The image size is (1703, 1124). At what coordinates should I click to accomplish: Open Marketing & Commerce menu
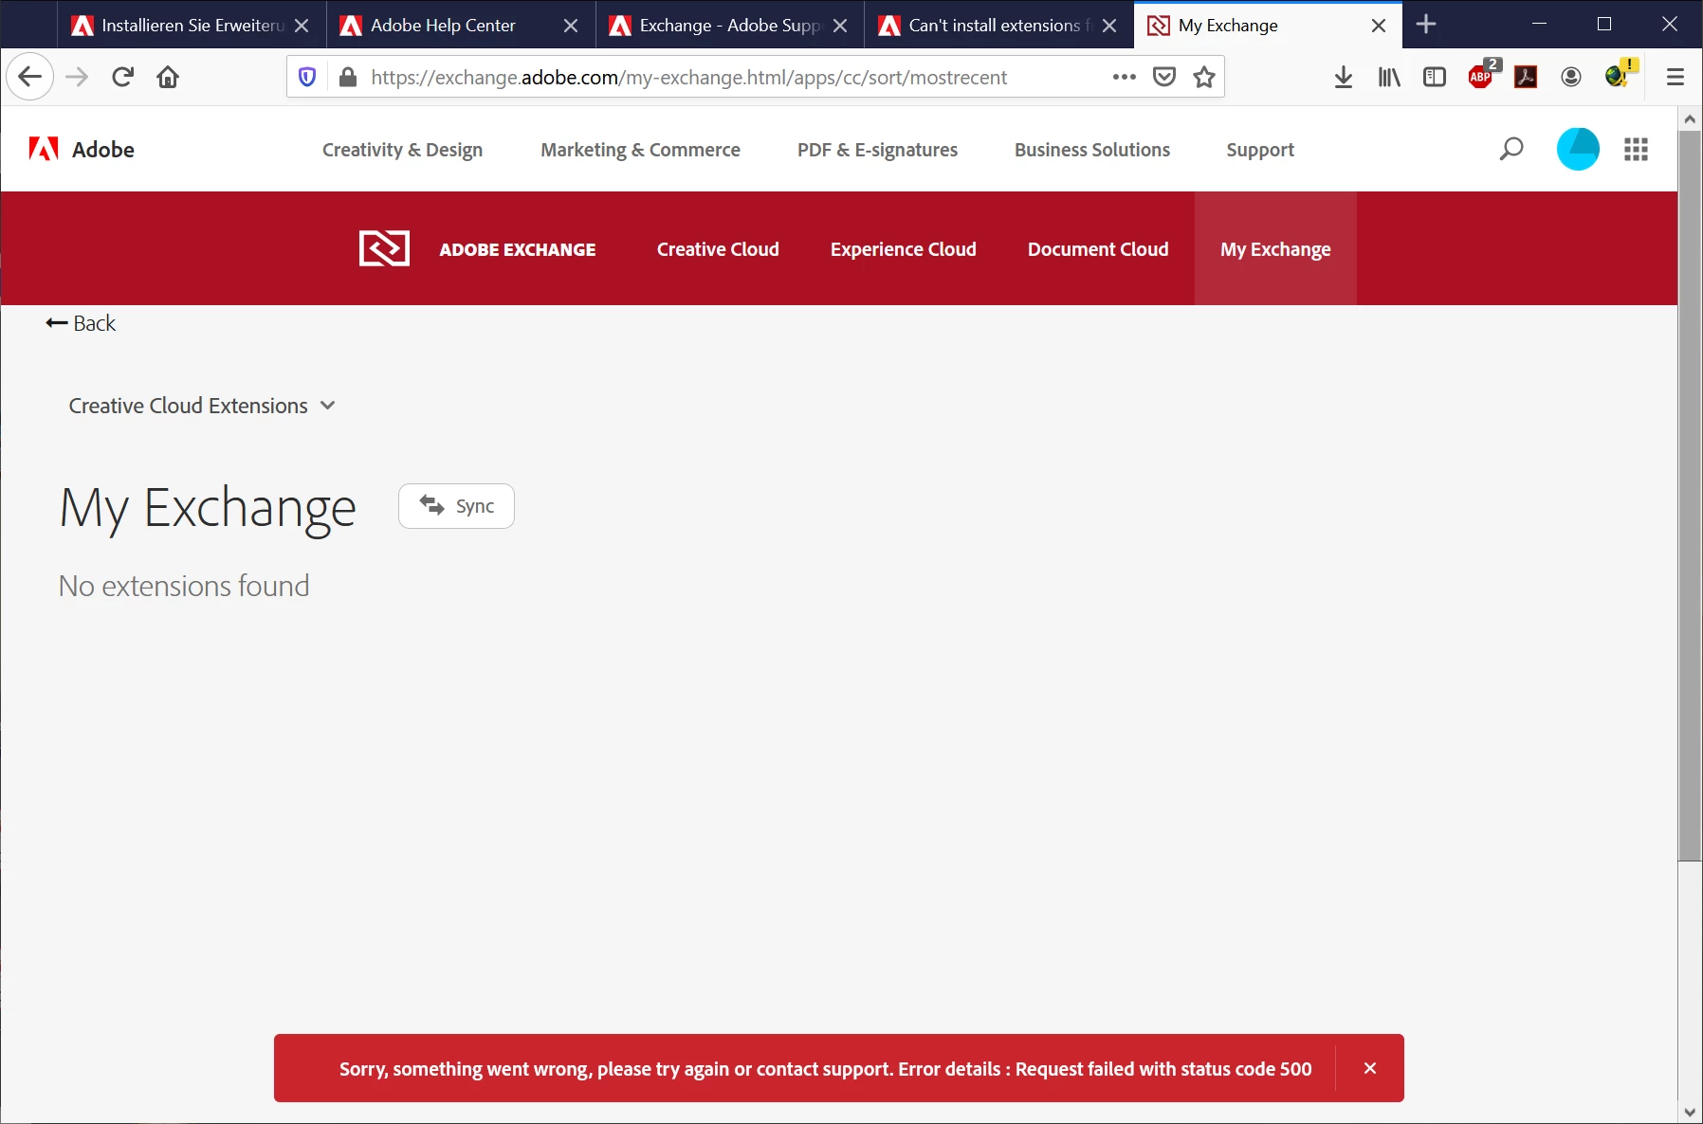pos(640,150)
